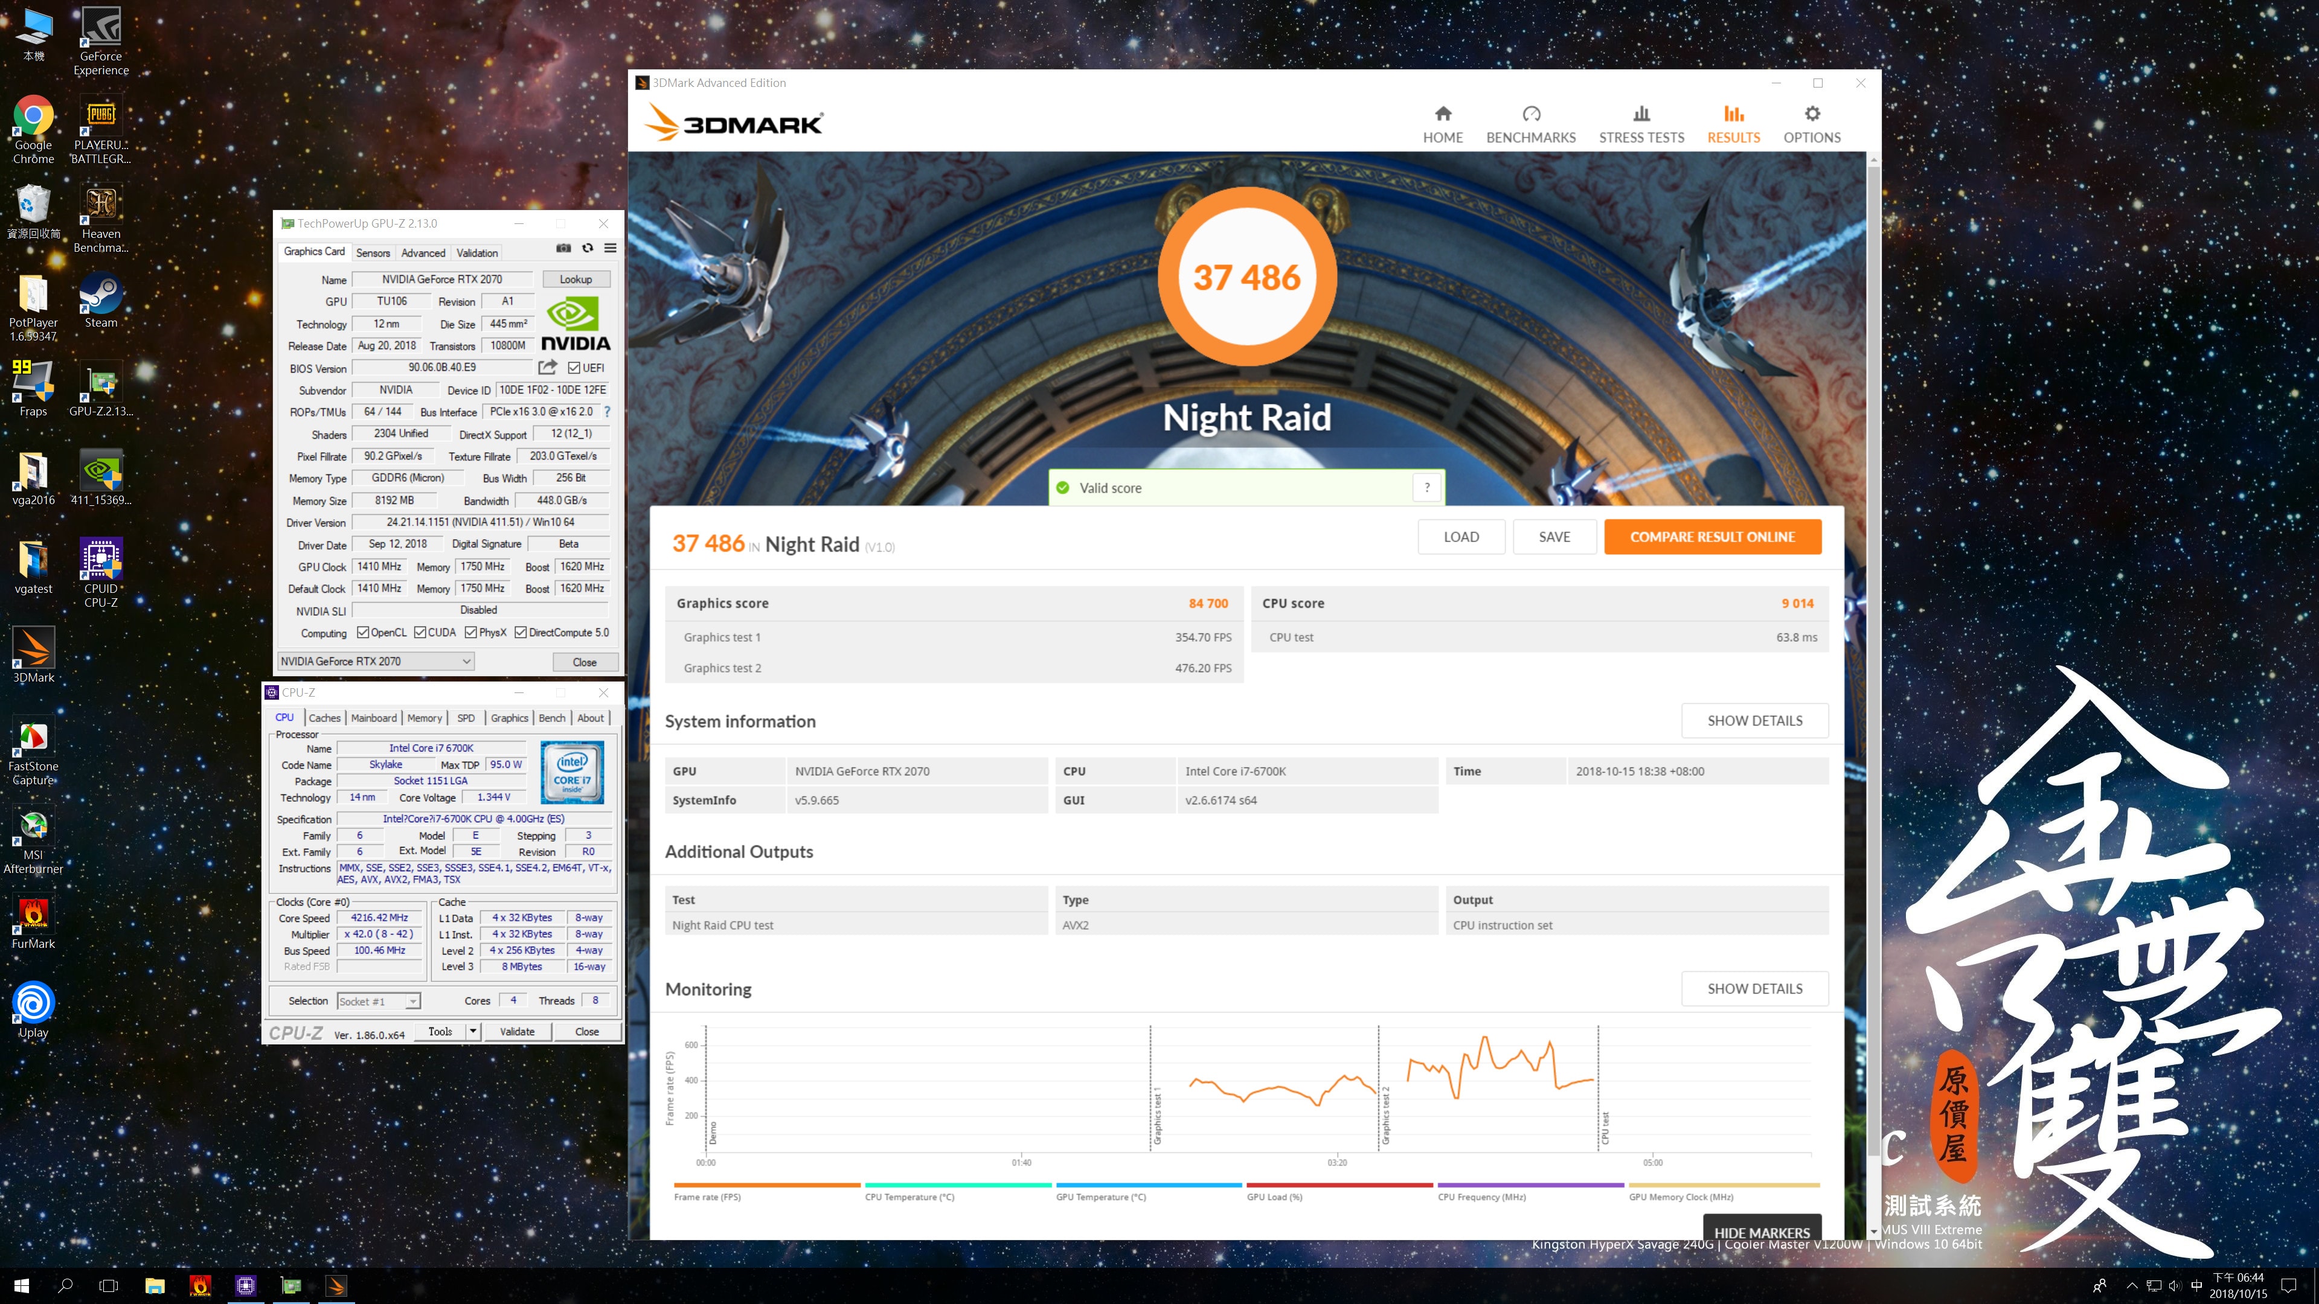Open GPU selection dropdown in GPU-Z
This screenshot has width=2319, height=1304.
click(376, 662)
